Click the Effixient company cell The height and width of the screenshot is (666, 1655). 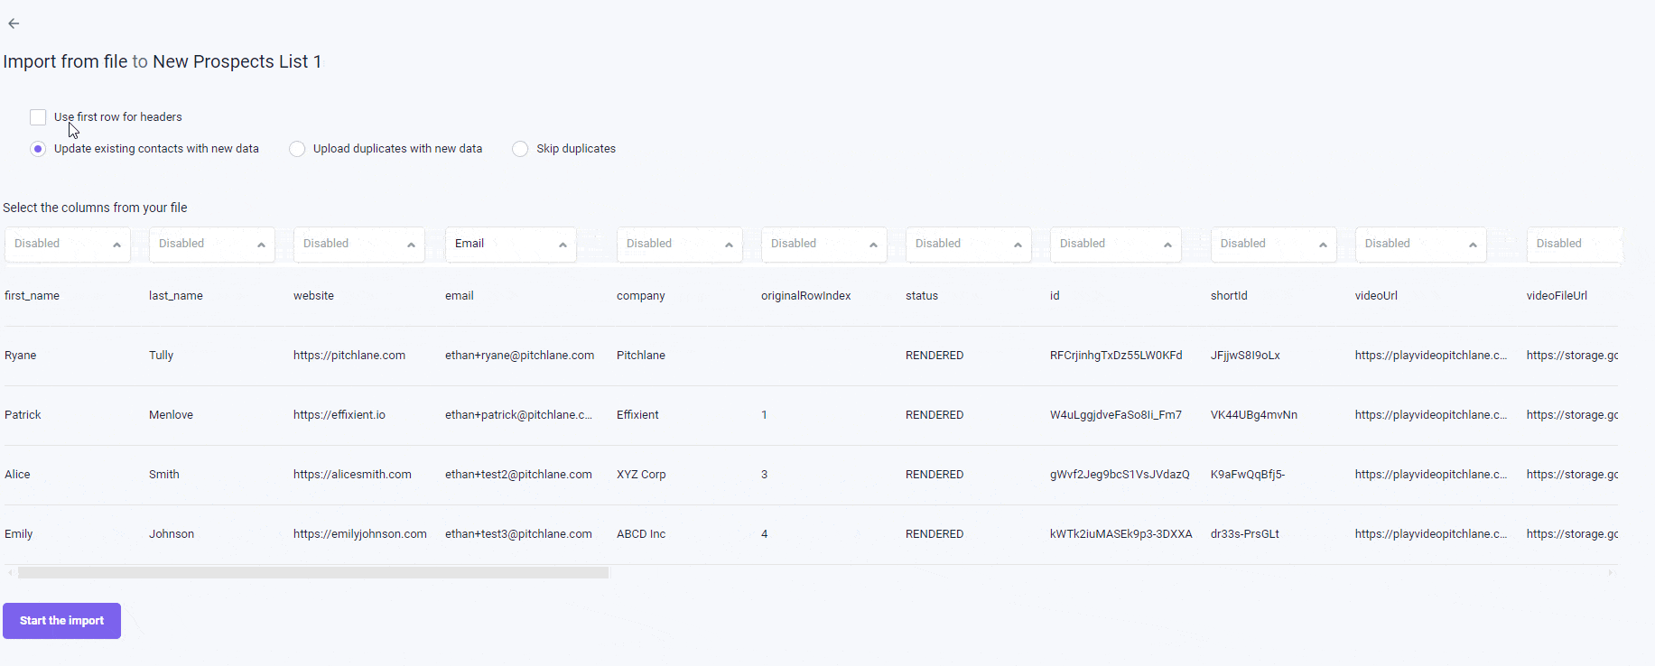(x=637, y=415)
